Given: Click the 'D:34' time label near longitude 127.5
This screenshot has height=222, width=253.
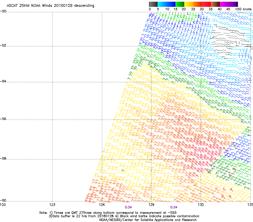Looking at the screenshot, I should (x=129, y=207).
